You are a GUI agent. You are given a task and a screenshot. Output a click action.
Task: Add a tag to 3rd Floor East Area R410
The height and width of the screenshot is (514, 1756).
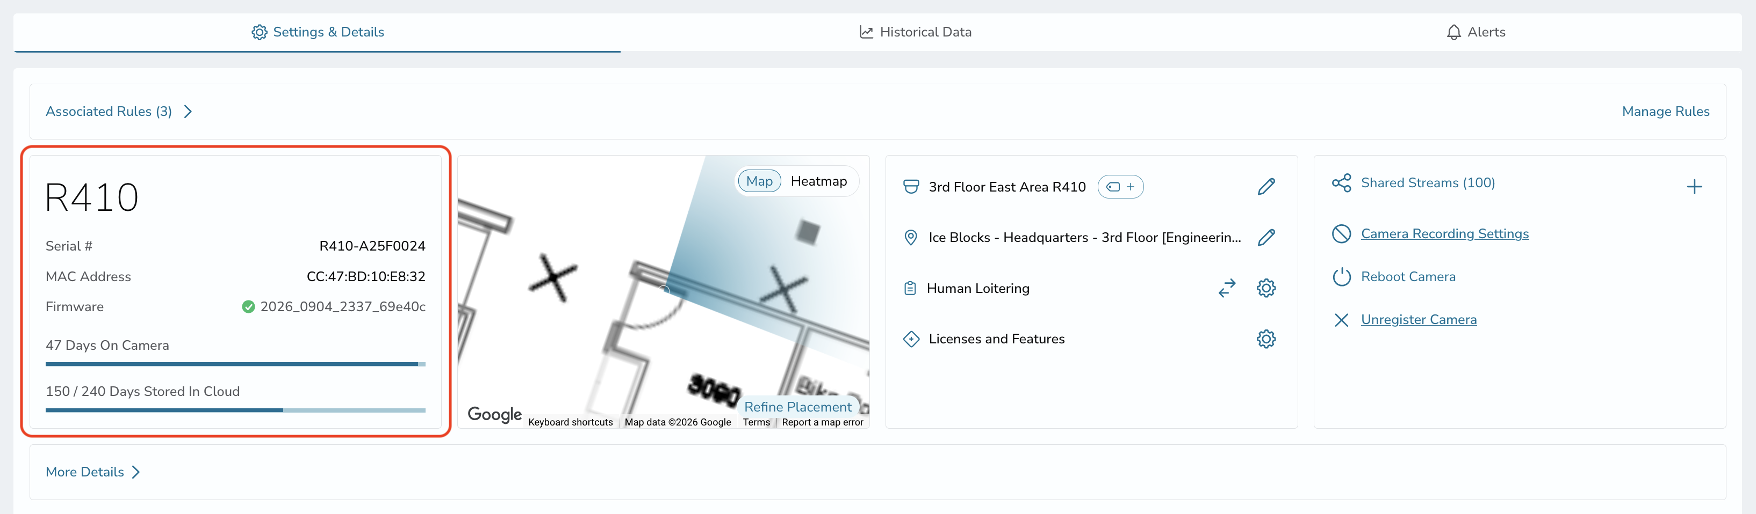(1120, 187)
